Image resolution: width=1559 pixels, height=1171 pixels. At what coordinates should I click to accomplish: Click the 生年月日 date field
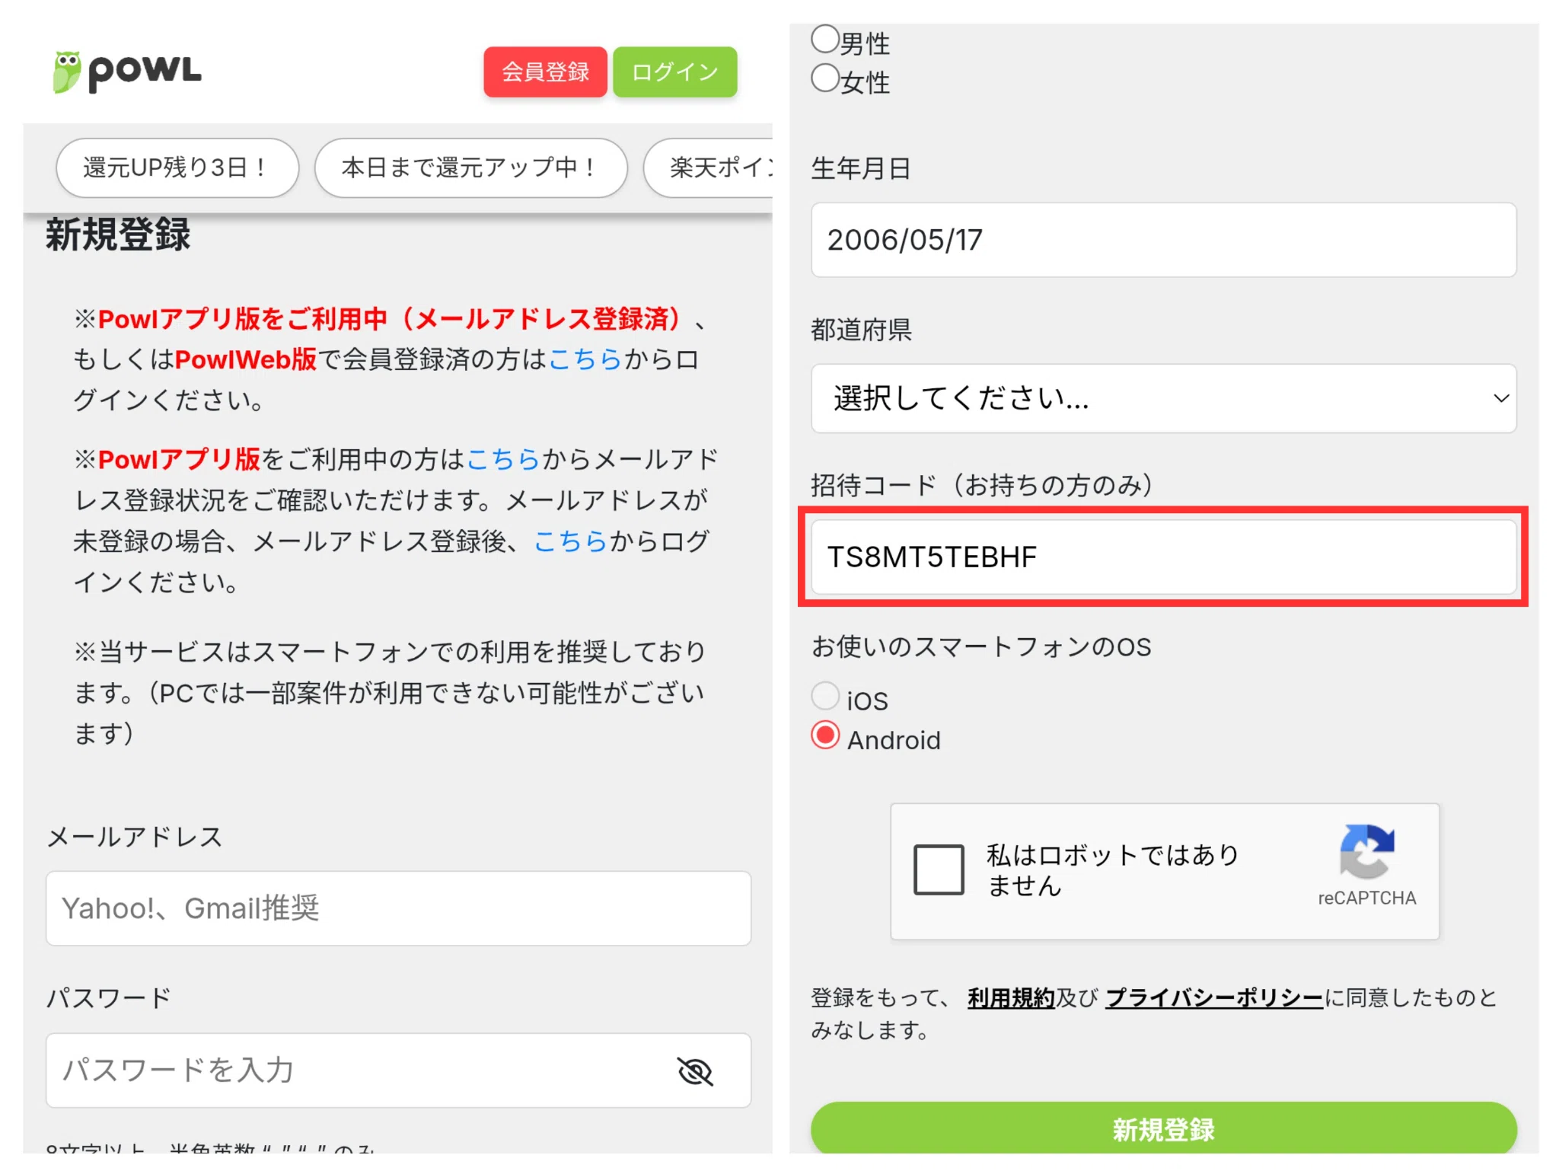tap(1163, 240)
